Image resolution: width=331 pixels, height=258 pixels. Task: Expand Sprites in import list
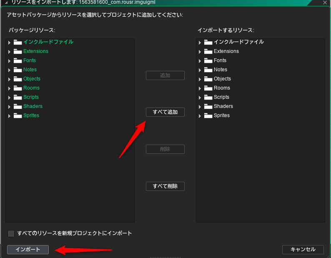pos(200,116)
